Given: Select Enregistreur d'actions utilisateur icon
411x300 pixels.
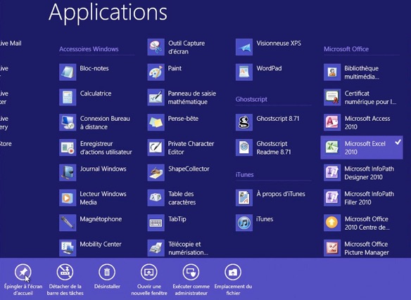Looking at the screenshot, I should pos(68,148).
